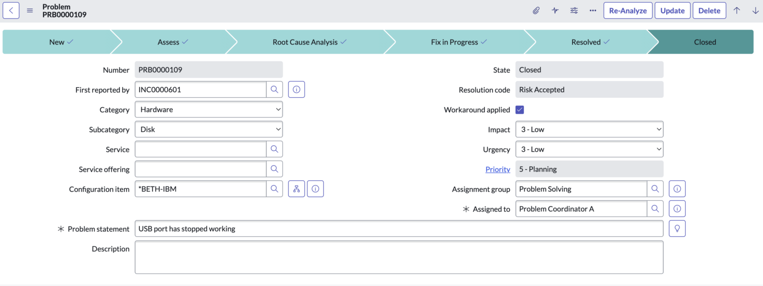Open the activity stream toggle icon
763x286 pixels.
tap(555, 10)
